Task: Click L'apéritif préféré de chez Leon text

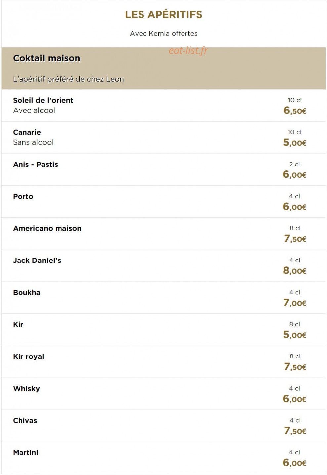Action: (68, 79)
